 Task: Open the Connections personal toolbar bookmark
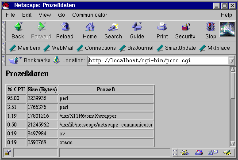pos(96,48)
